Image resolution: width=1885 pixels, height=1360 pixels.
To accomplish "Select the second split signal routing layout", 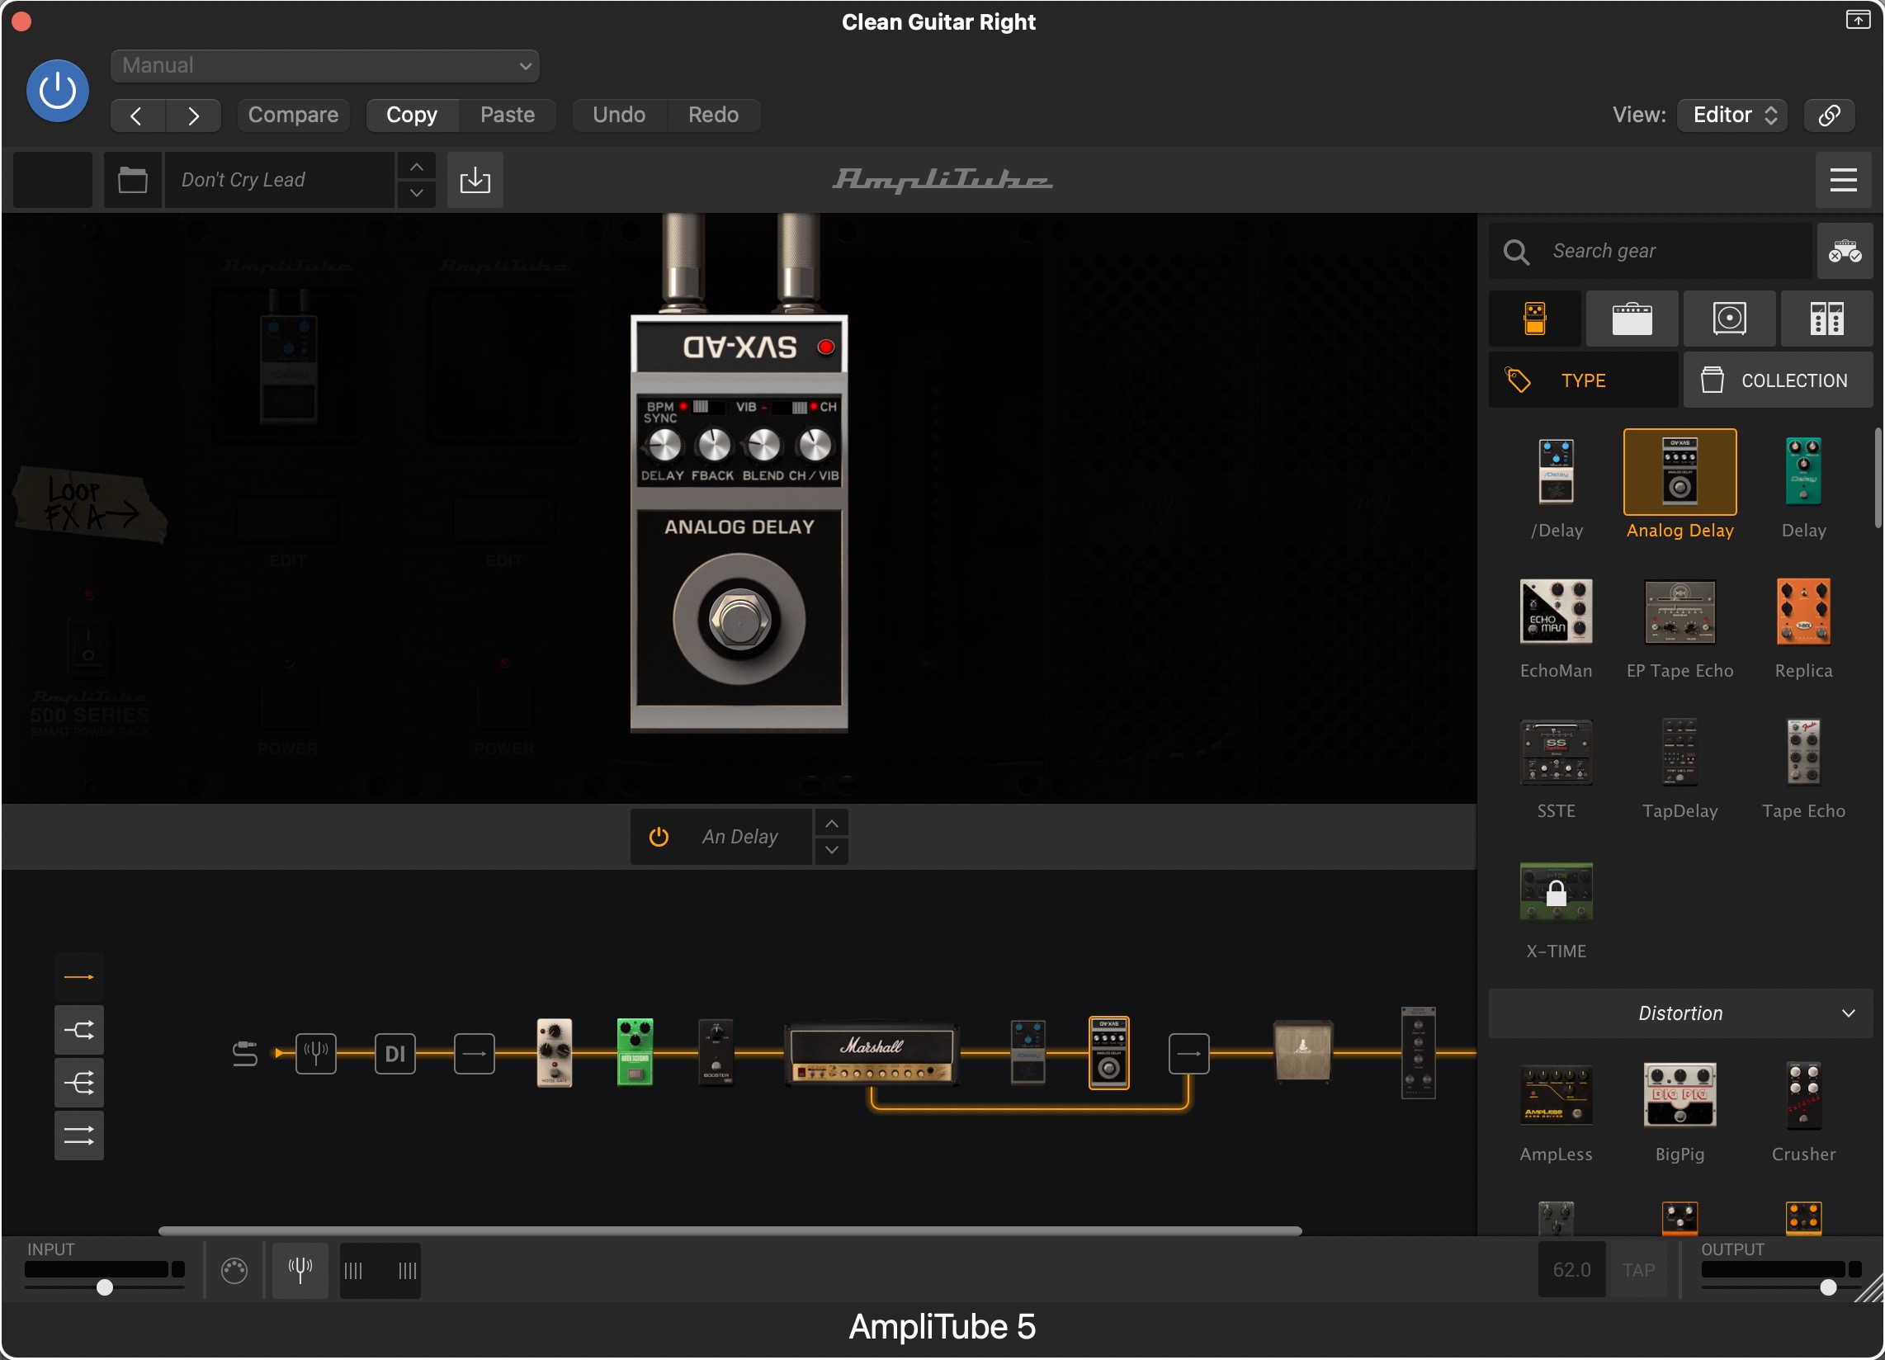I will [79, 1031].
